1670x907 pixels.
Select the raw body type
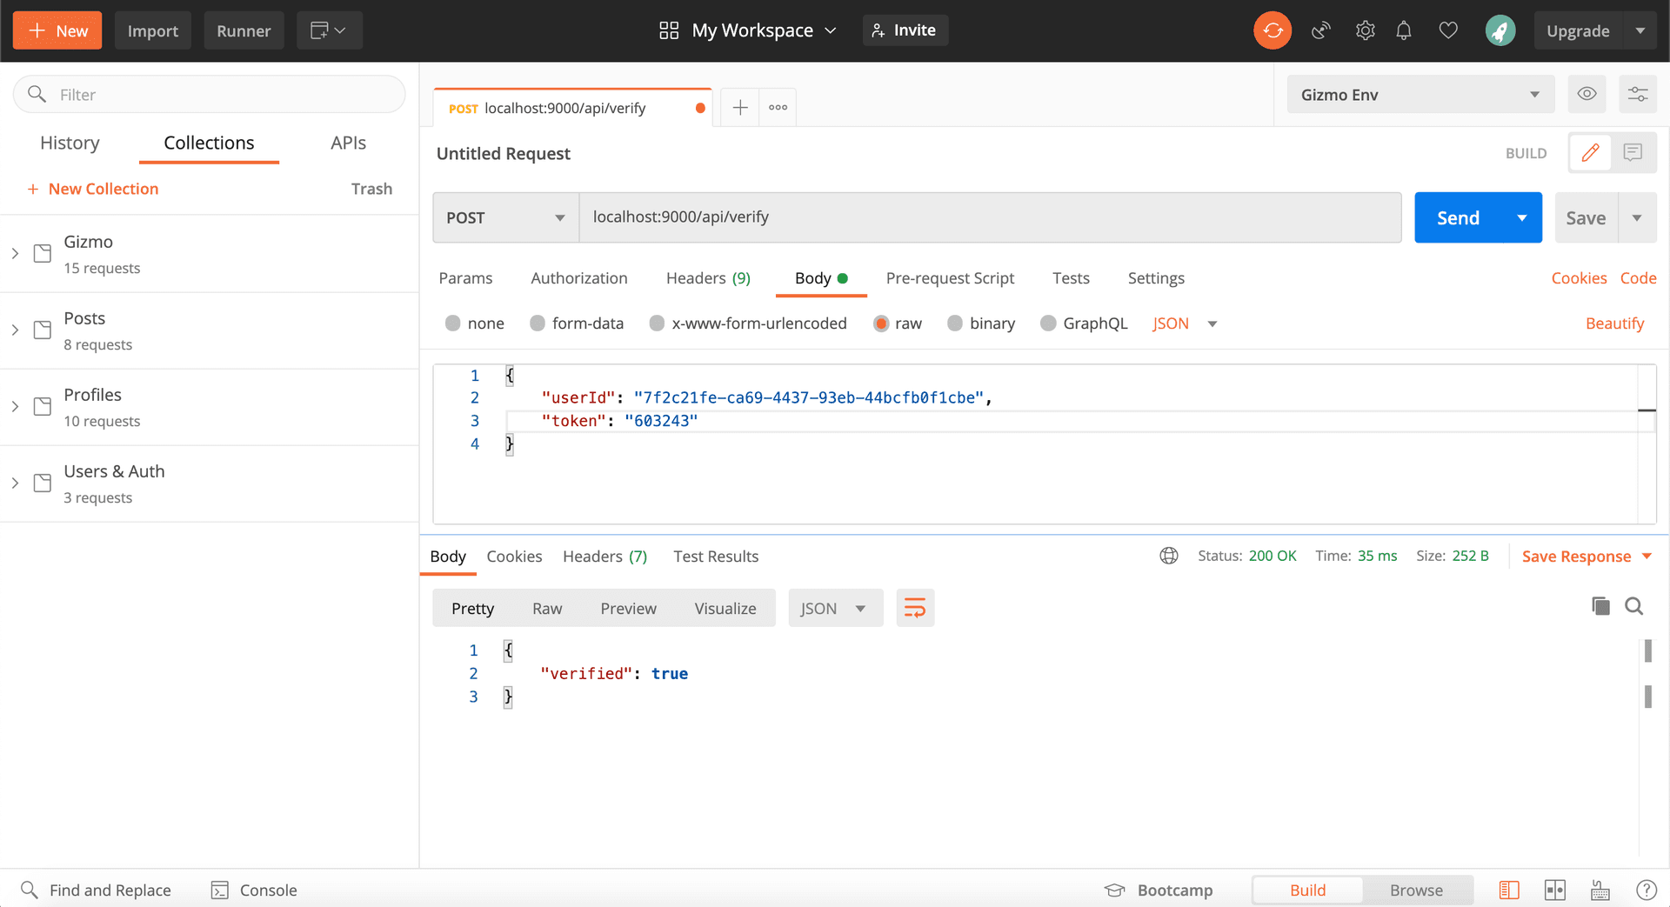point(881,323)
